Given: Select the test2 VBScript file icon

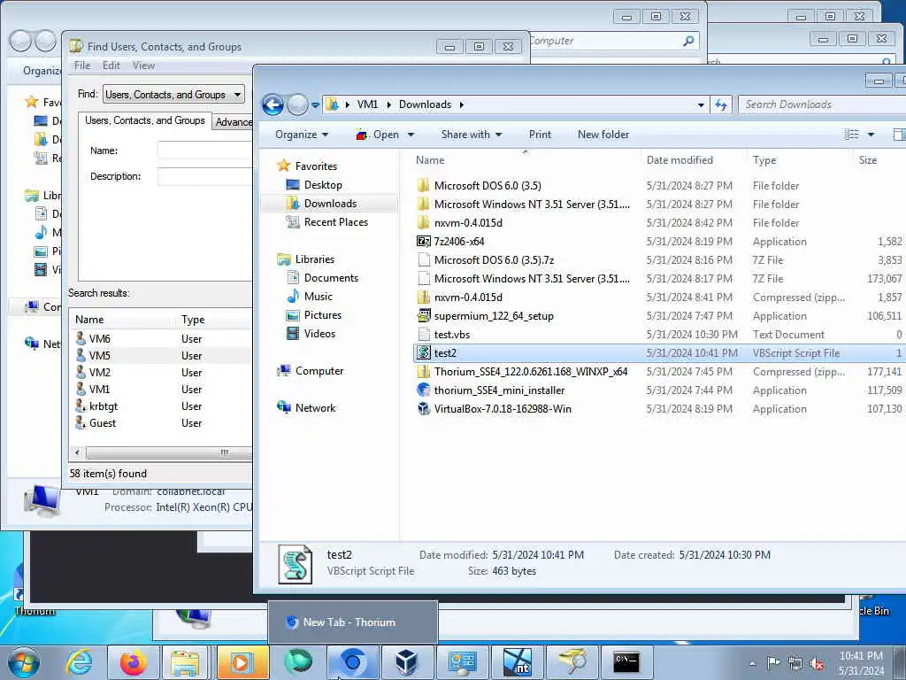Looking at the screenshot, I should 424,353.
